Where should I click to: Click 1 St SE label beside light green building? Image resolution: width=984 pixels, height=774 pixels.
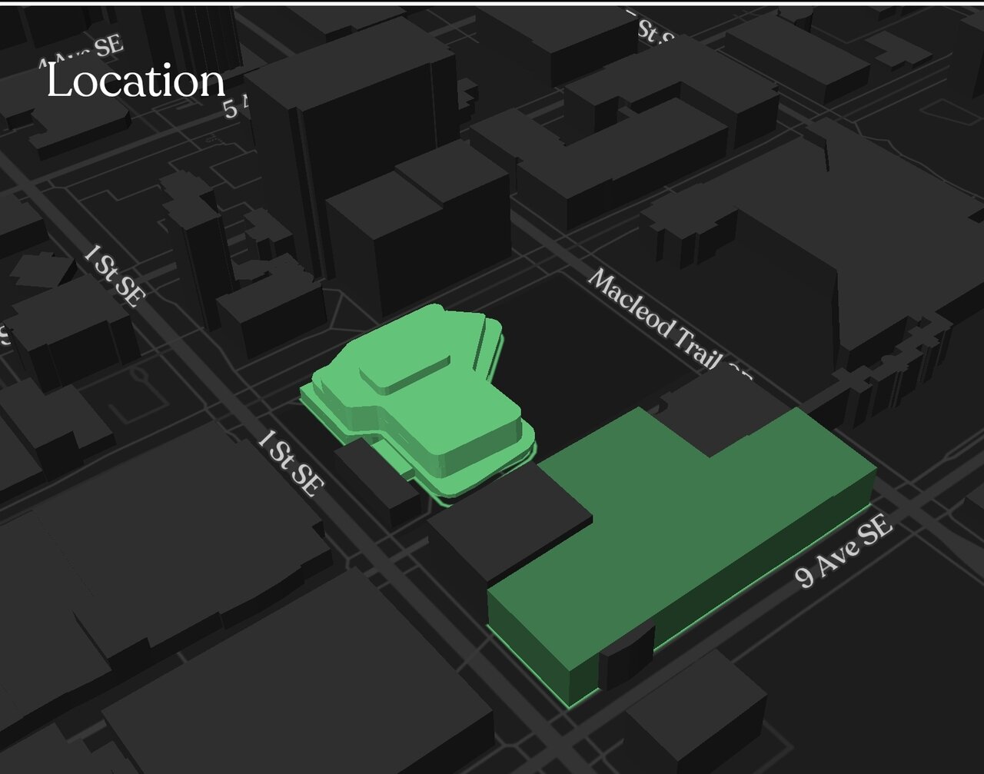tap(289, 463)
